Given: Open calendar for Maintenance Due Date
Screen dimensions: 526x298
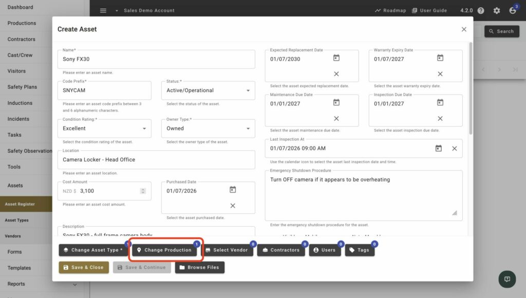Looking at the screenshot, I should (x=336, y=102).
